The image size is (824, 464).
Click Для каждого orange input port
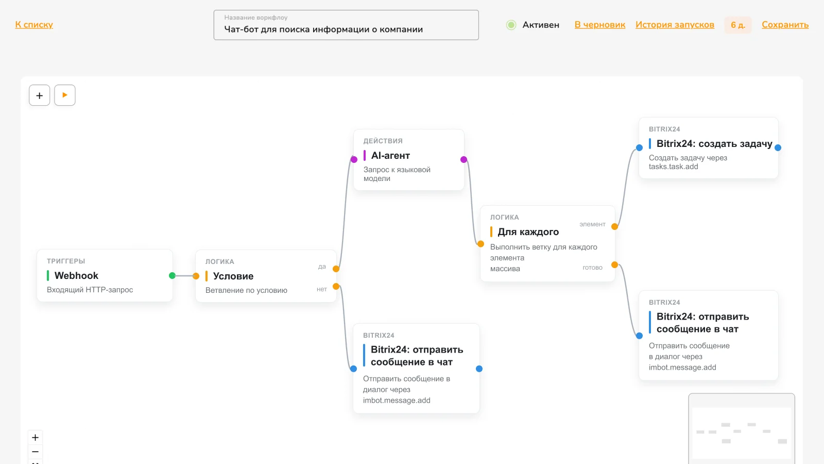(480, 244)
